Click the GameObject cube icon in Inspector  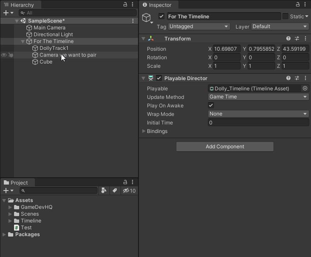click(147, 17)
